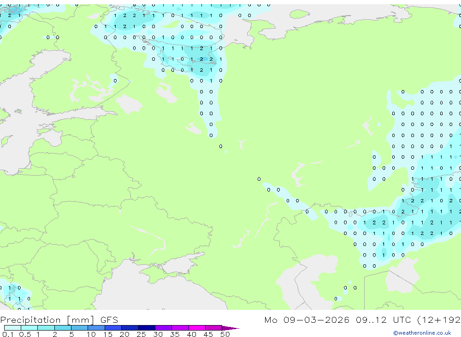The width and height of the screenshot is (461, 337).
Task: Pick the 15–20 mm legend swatch
Action: click(113, 328)
